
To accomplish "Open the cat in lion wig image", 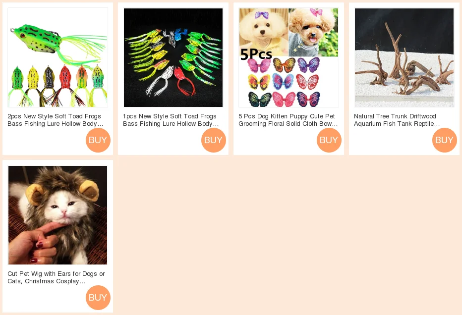I will (58, 215).
